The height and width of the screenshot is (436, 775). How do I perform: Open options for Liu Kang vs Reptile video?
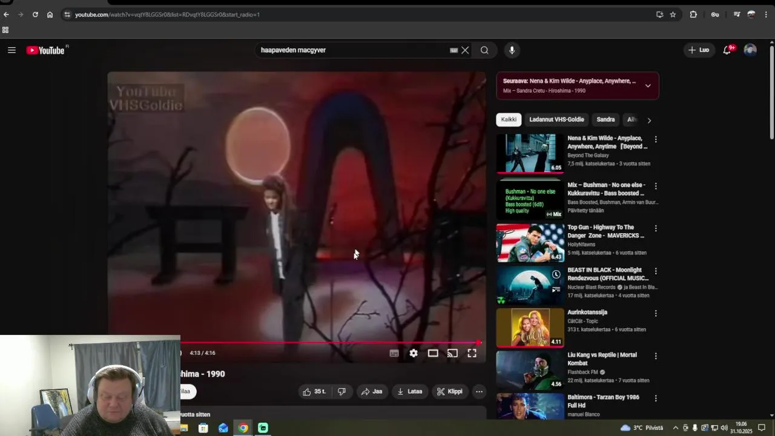pos(655,356)
